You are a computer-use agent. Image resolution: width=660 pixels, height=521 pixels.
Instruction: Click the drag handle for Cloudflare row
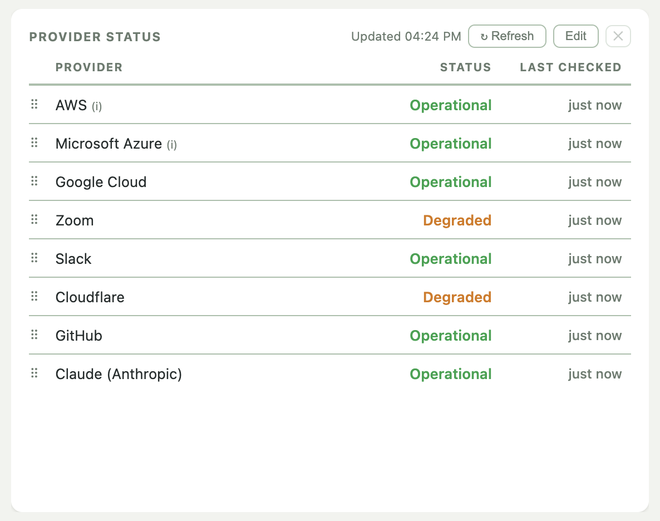click(x=35, y=296)
